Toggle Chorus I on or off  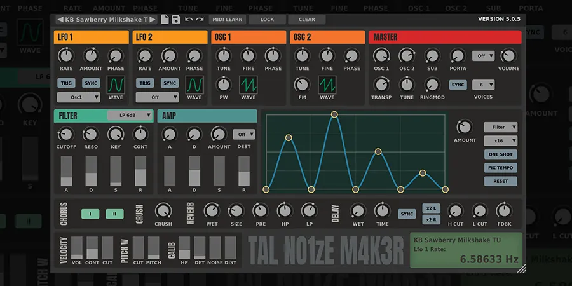(x=90, y=214)
